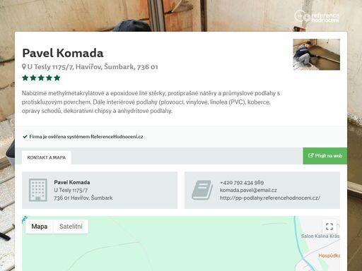Toggle fullscreen map view
The image size is (362, 271).
click(329, 227)
